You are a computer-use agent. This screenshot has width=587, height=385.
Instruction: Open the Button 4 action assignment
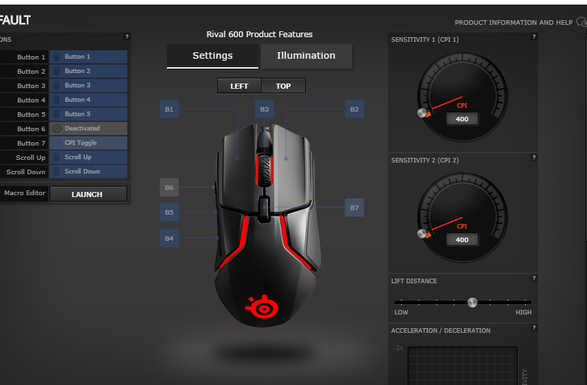[x=88, y=100]
